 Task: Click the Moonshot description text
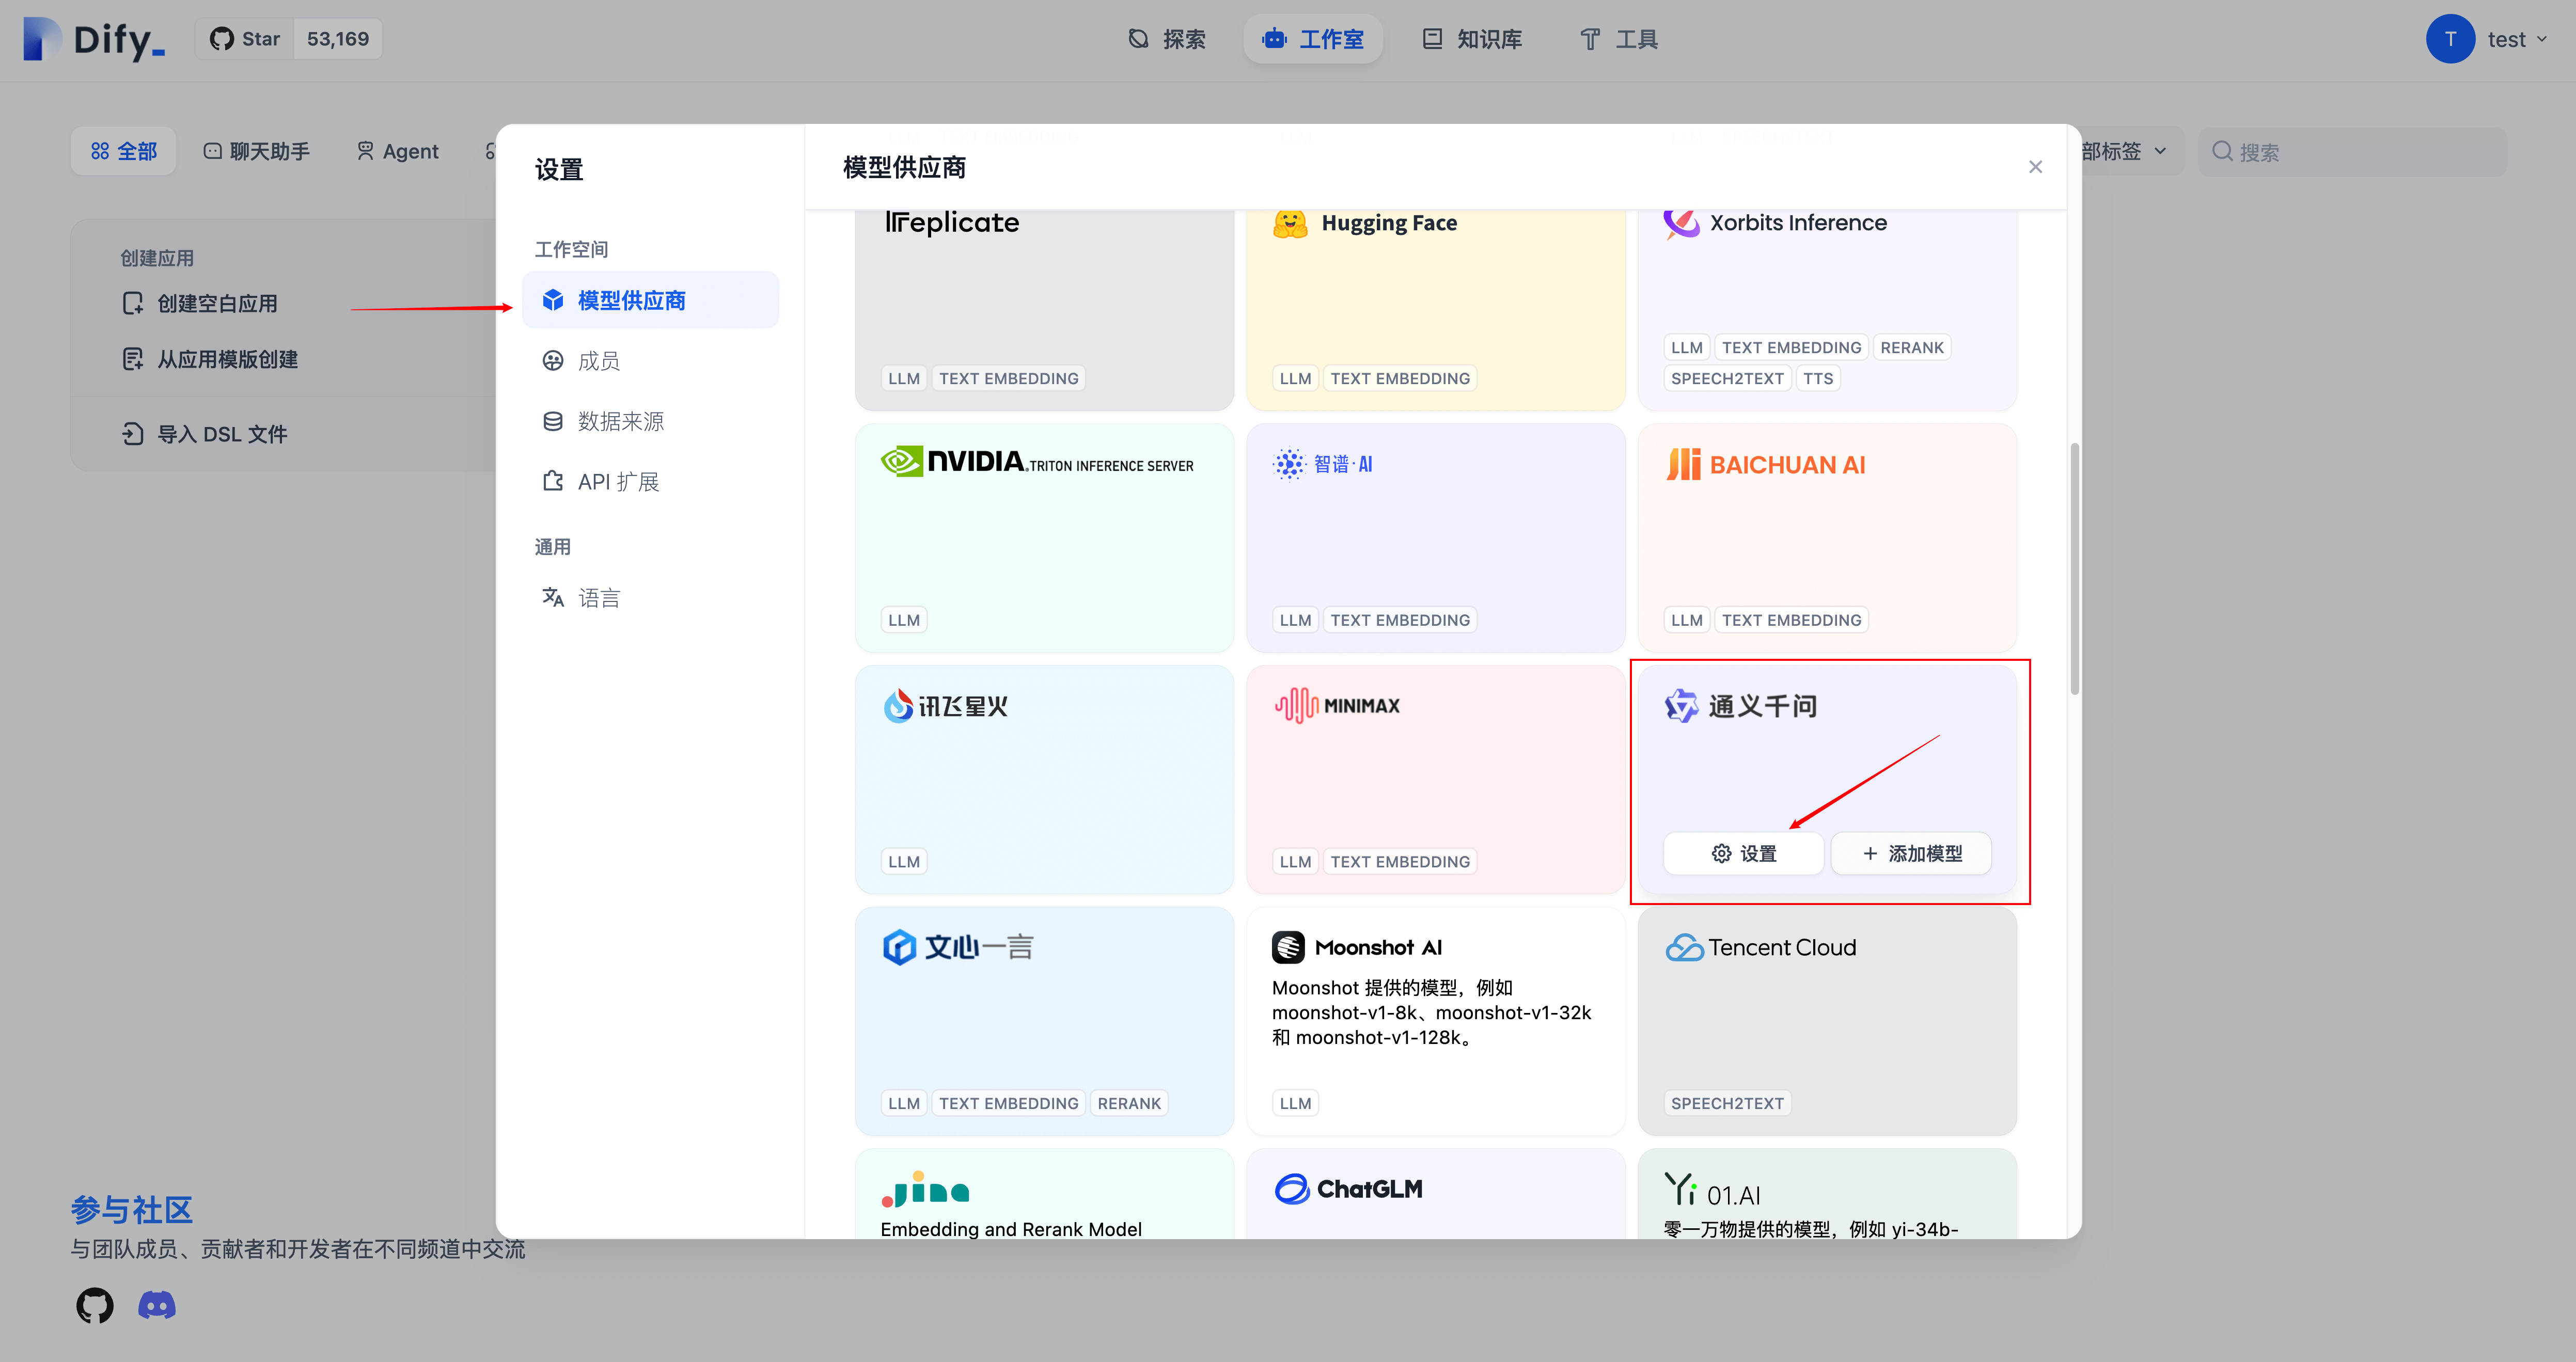coord(1431,1012)
